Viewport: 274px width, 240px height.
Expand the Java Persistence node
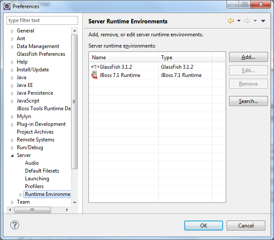coord(12,93)
